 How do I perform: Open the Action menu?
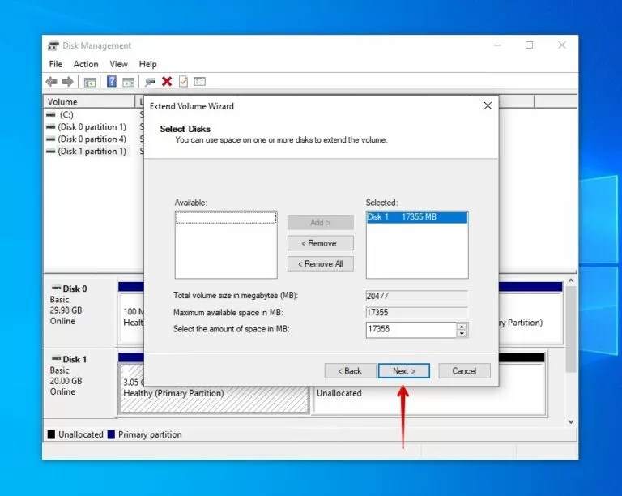point(86,64)
